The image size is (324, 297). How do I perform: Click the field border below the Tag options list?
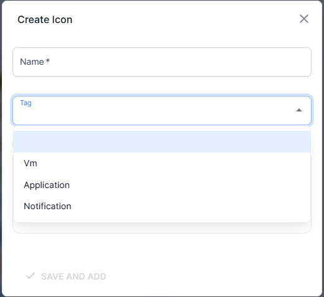tap(162, 230)
